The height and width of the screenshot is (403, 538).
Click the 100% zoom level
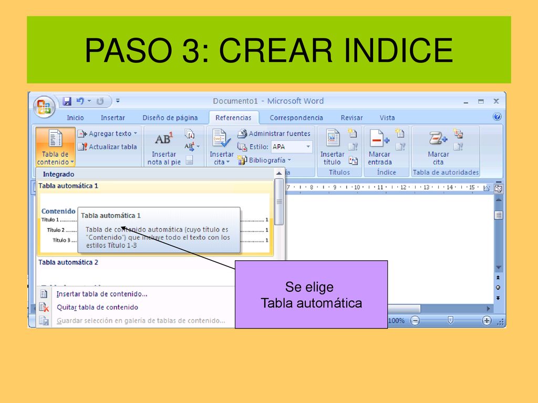coord(396,321)
